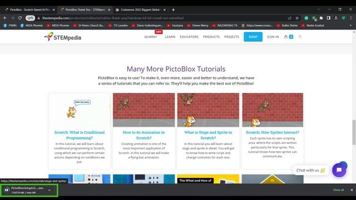This screenshot has height=200, width=356.
Task: Open the TV Lourdes bookmark
Action: point(118,26)
